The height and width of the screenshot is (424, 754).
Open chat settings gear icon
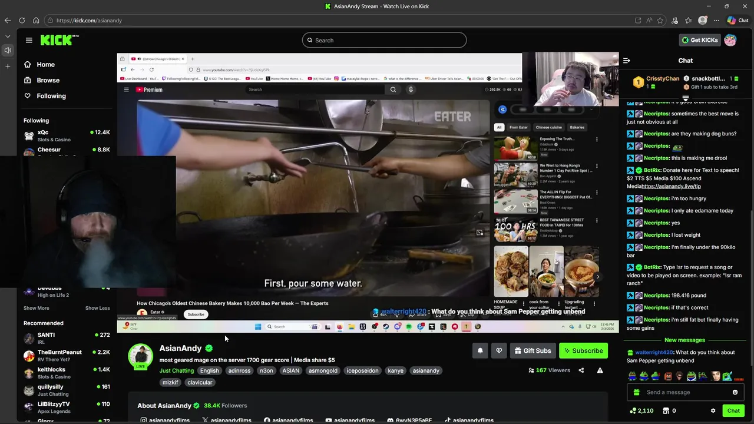[x=713, y=411]
